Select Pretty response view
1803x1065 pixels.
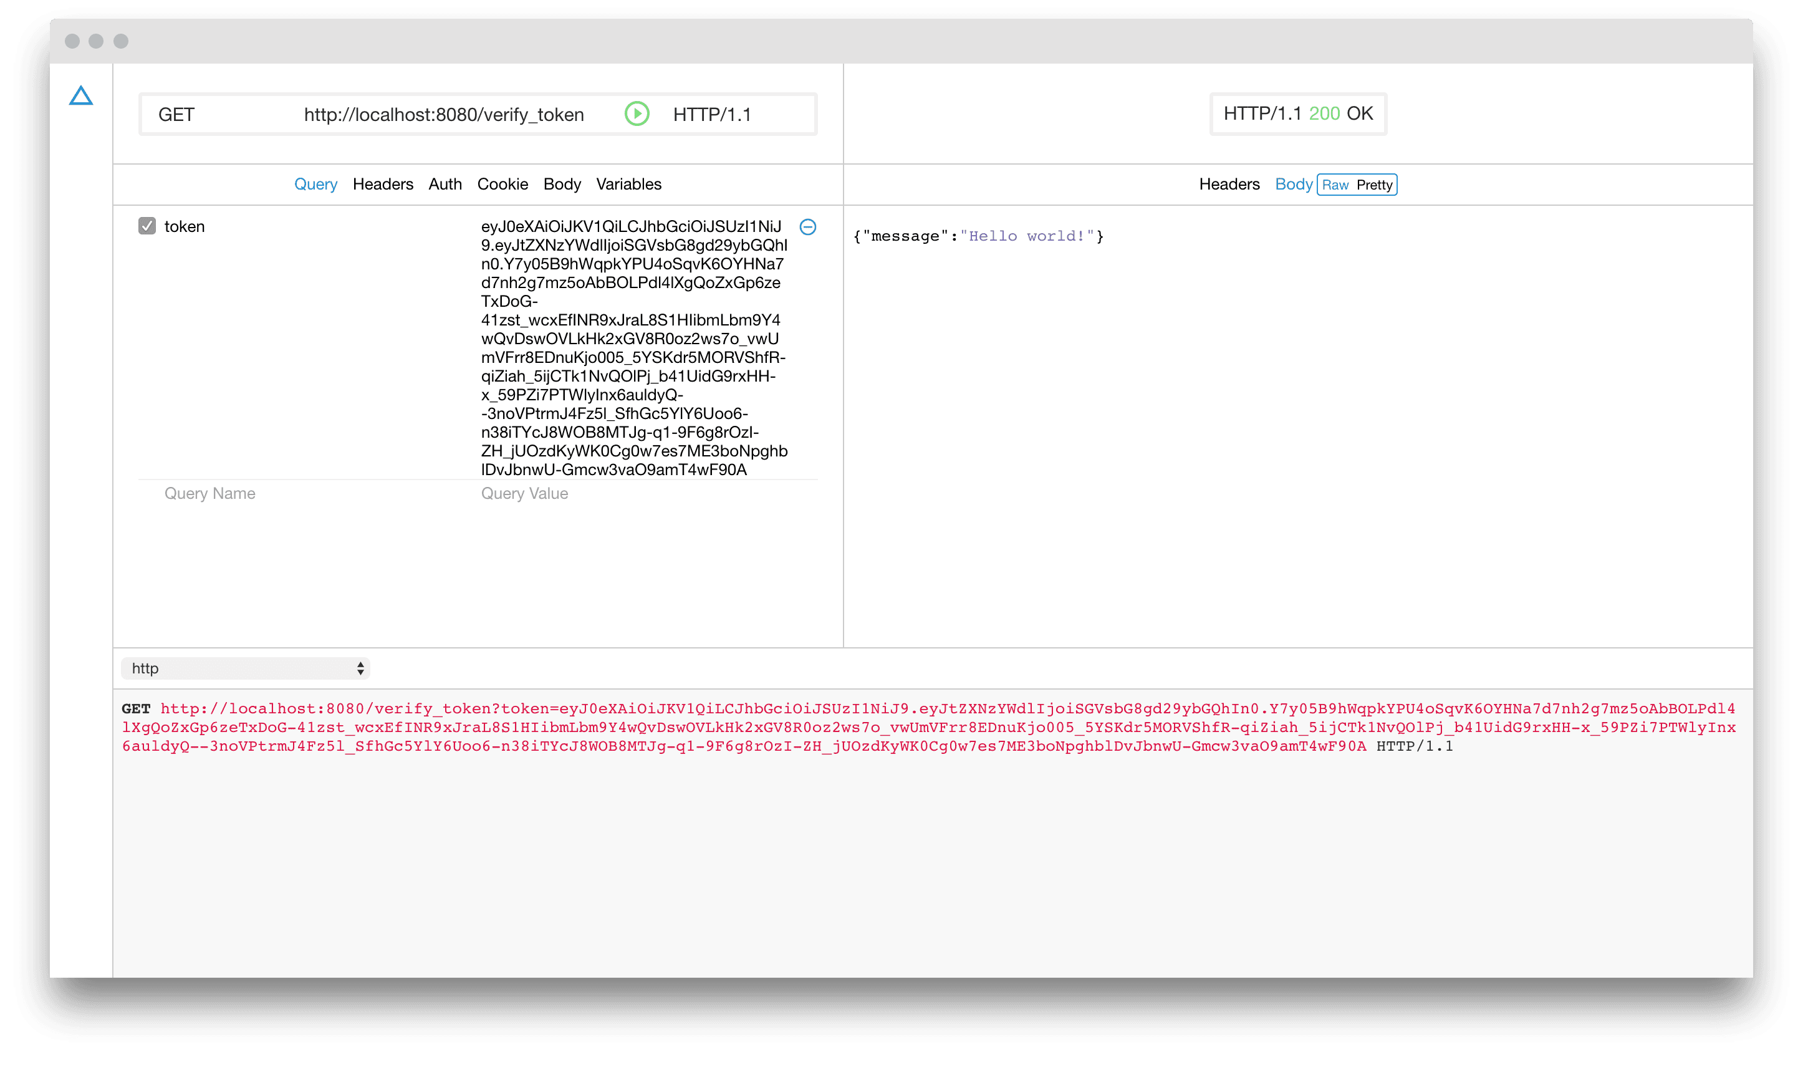(1374, 185)
